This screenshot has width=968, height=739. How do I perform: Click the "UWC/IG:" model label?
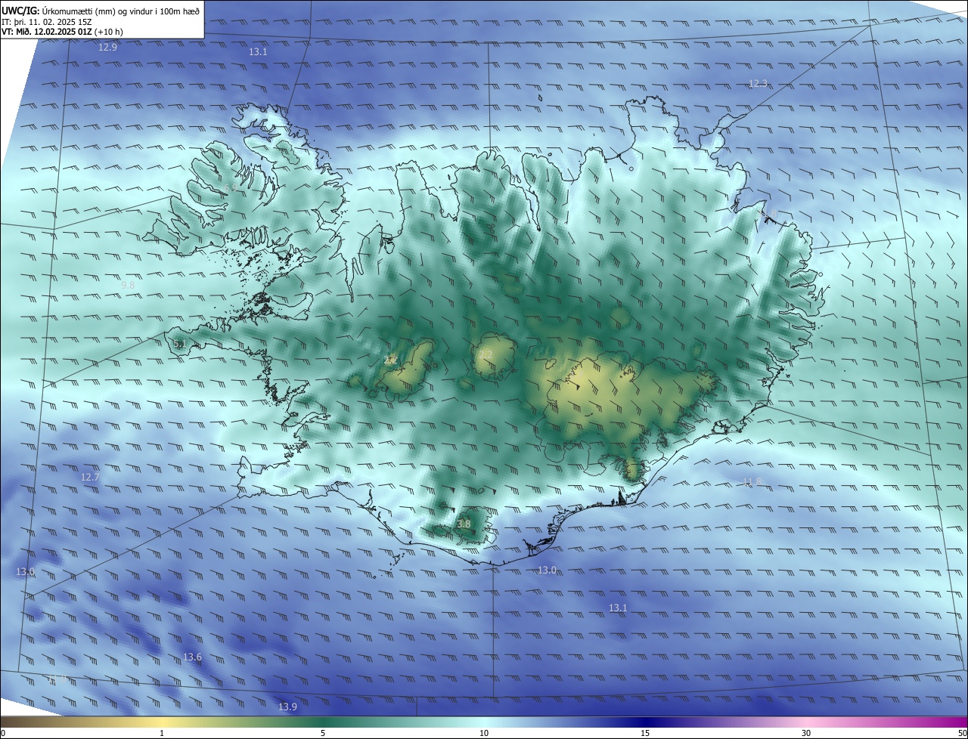tap(19, 11)
